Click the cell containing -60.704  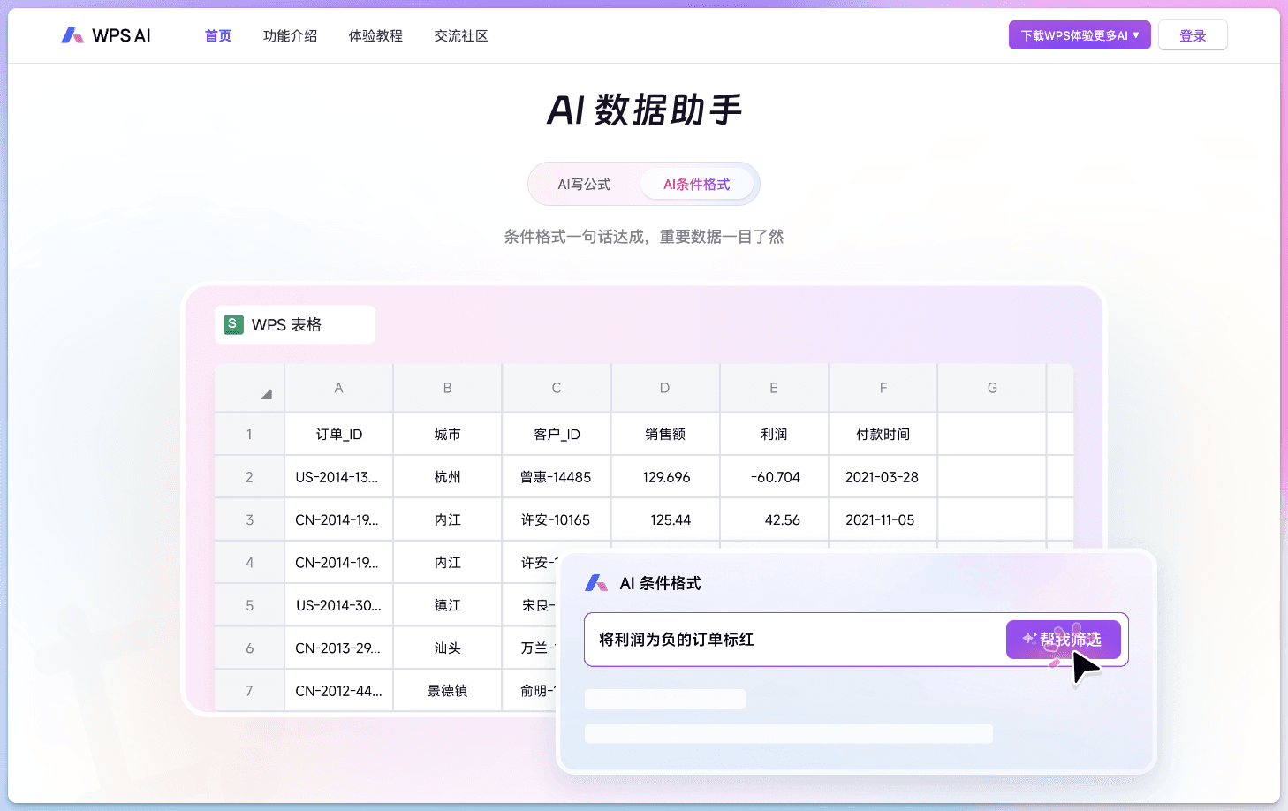(x=774, y=477)
